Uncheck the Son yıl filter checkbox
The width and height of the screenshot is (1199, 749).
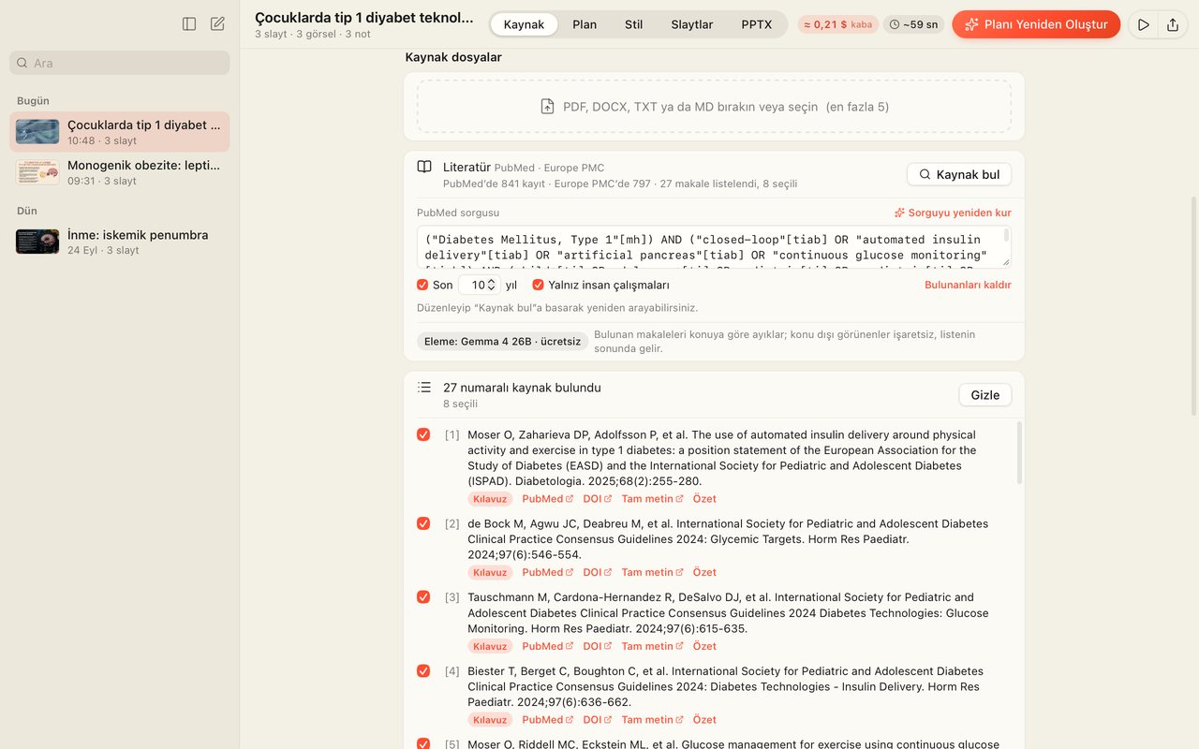tap(422, 285)
